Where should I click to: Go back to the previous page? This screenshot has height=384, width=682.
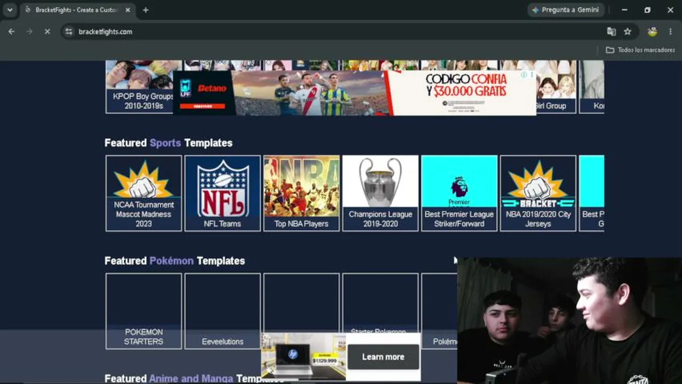pyautogui.click(x=12, y=31)
